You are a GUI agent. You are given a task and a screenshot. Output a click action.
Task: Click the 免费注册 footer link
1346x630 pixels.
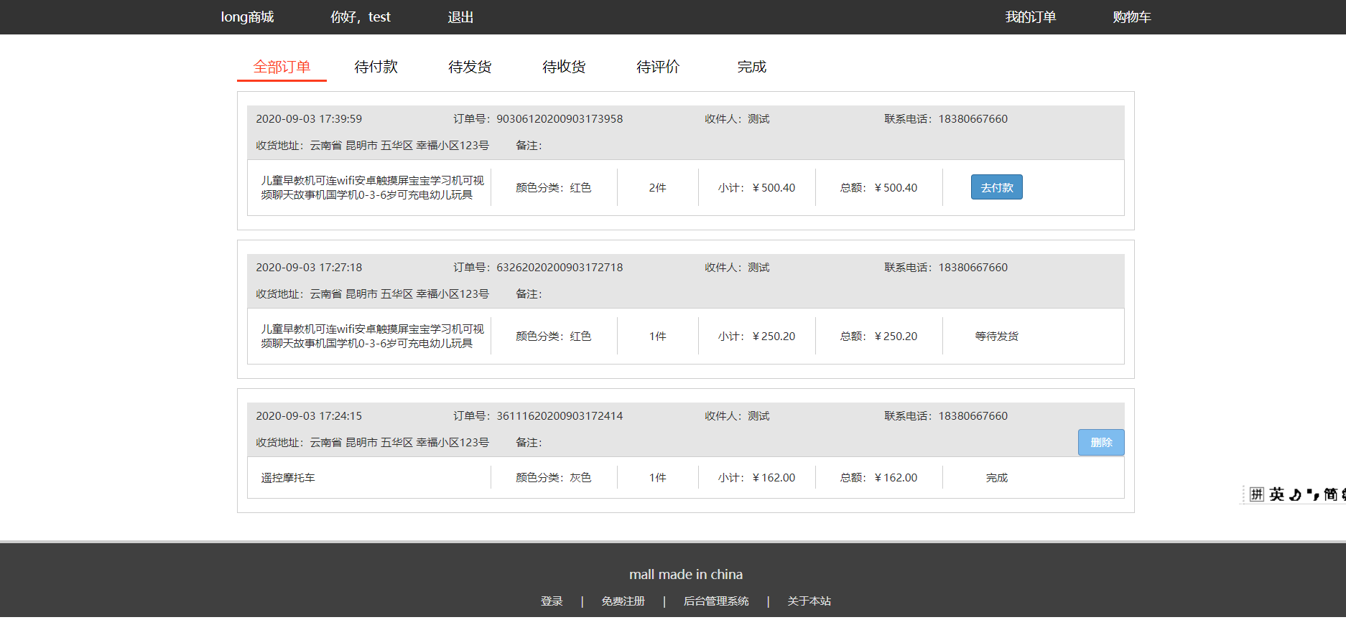point(623,601)
